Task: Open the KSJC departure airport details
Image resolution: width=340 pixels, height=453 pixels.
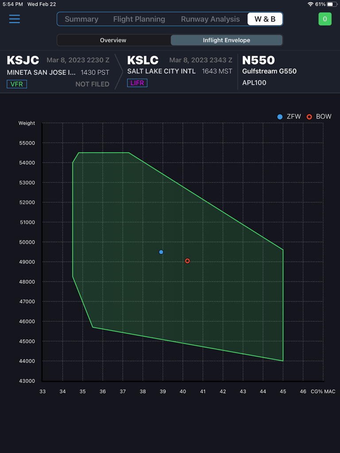Action: [x=23, y=61]
